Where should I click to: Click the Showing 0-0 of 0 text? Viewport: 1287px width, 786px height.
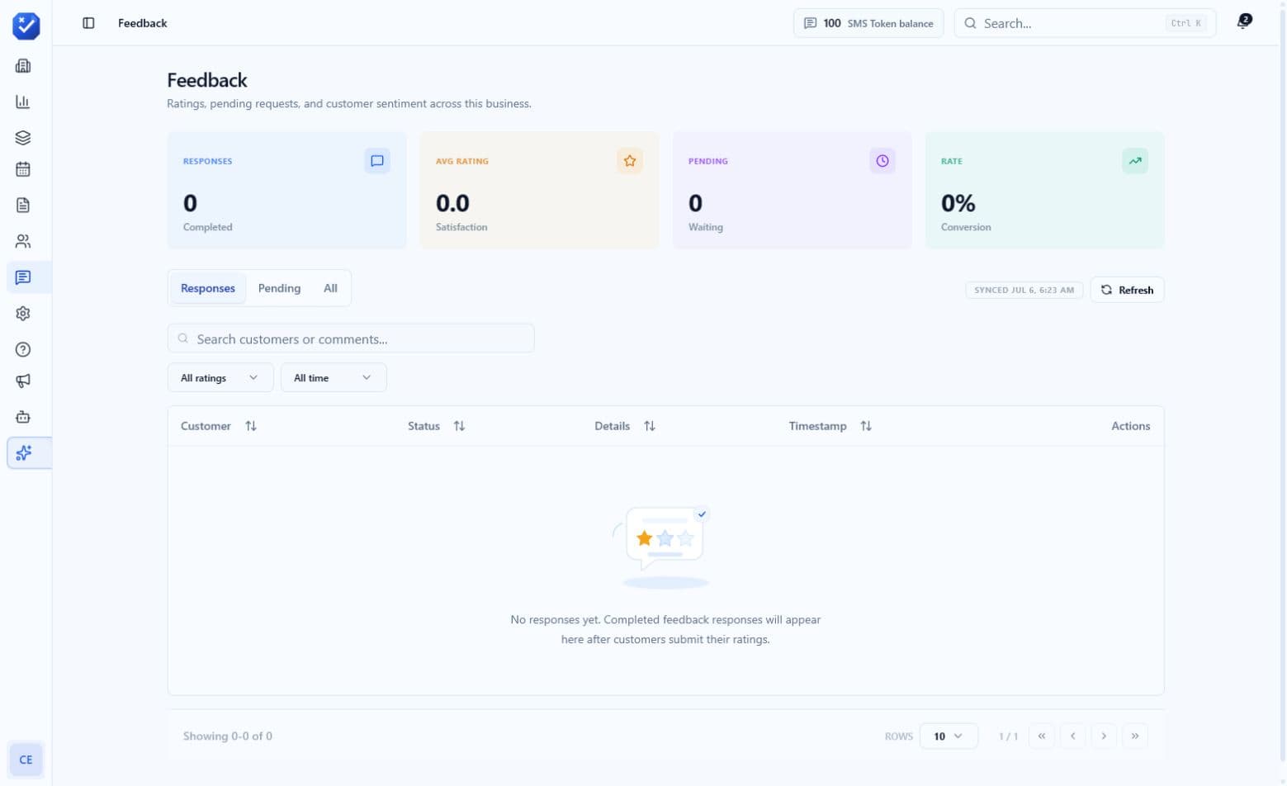point(228,736)
